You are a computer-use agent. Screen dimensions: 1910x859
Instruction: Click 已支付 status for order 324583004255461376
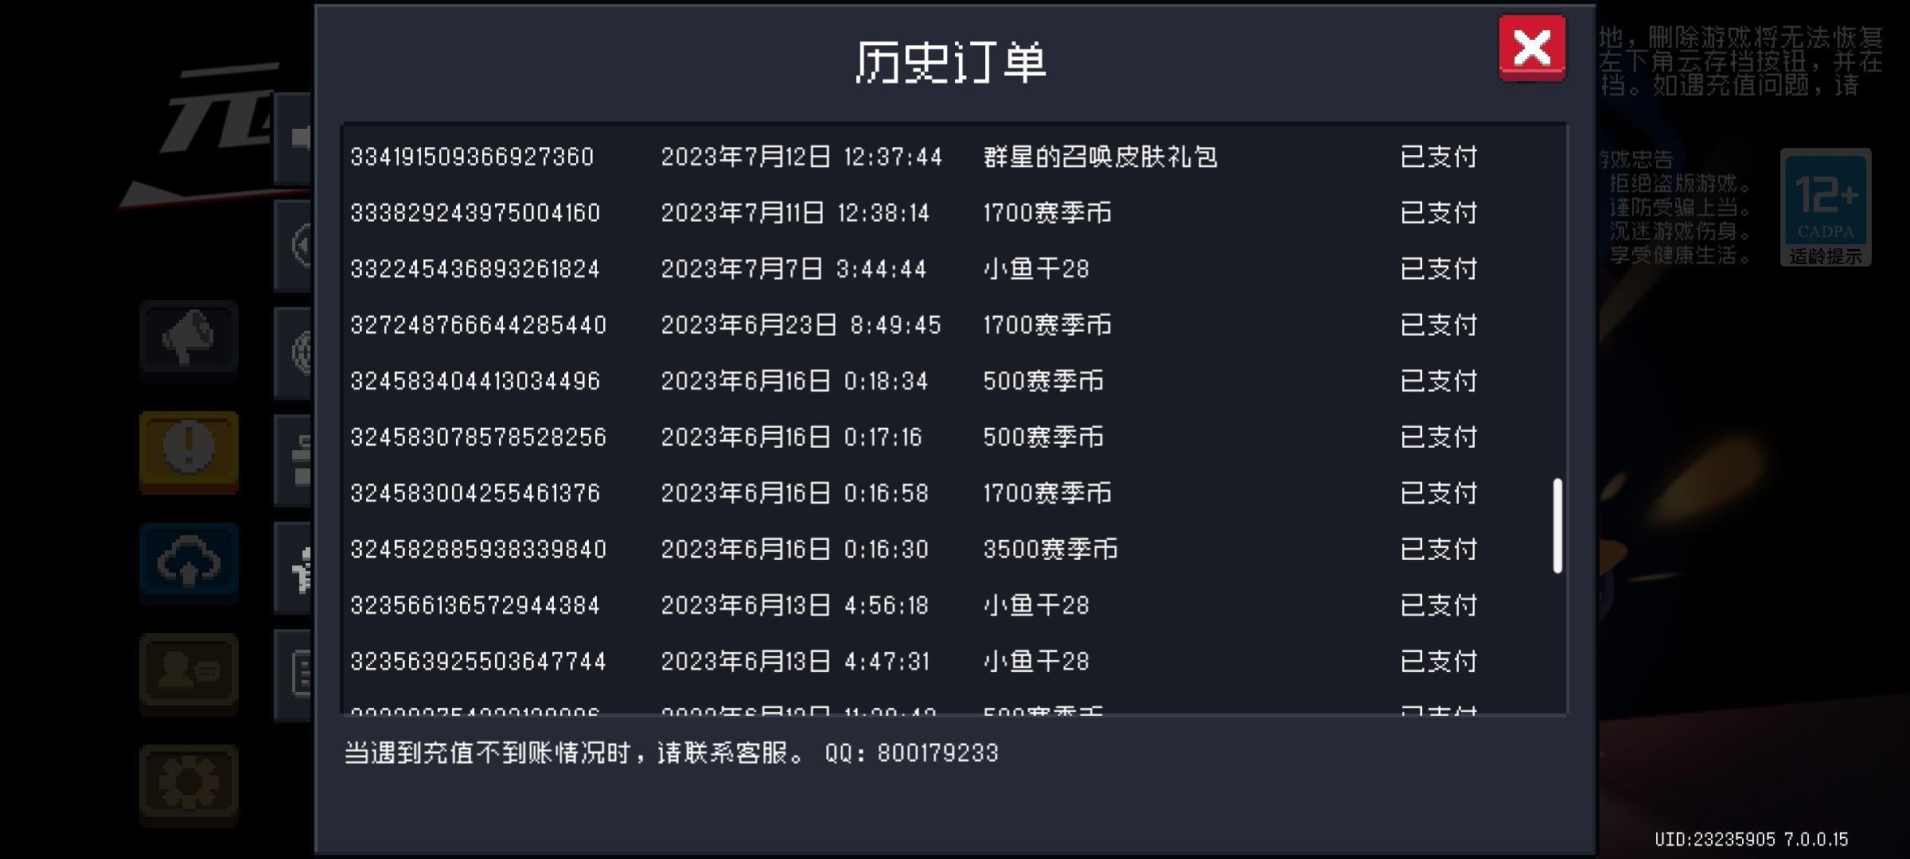pyautogui.click(x=1438, y=493)
